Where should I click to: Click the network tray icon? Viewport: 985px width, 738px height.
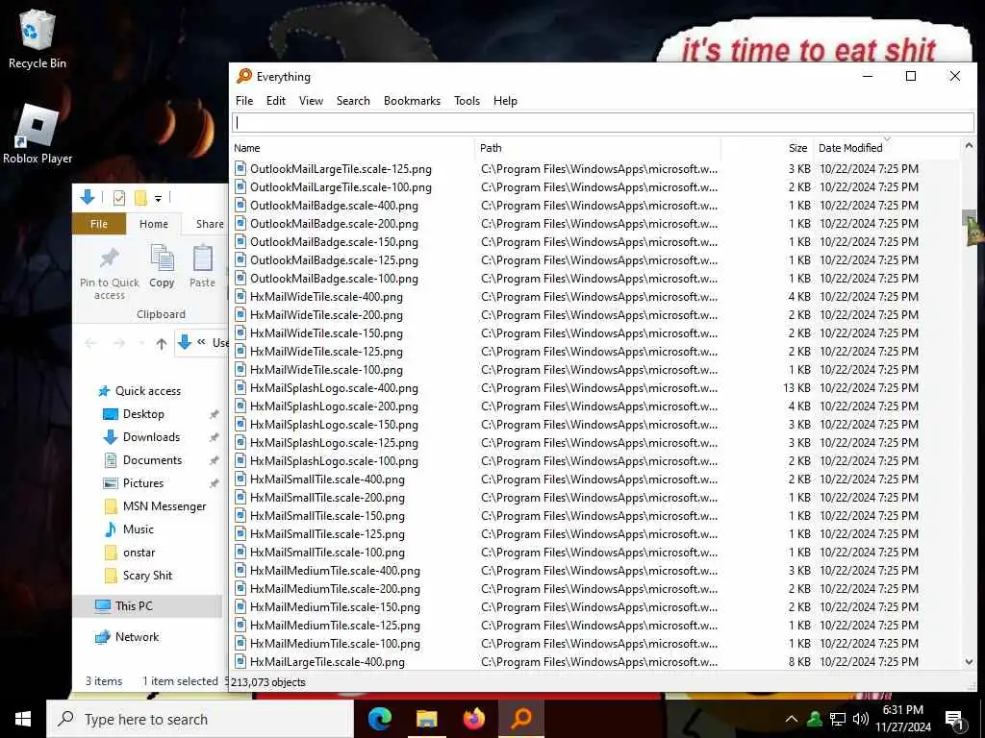pyautogui.click(x=838, y=719)
